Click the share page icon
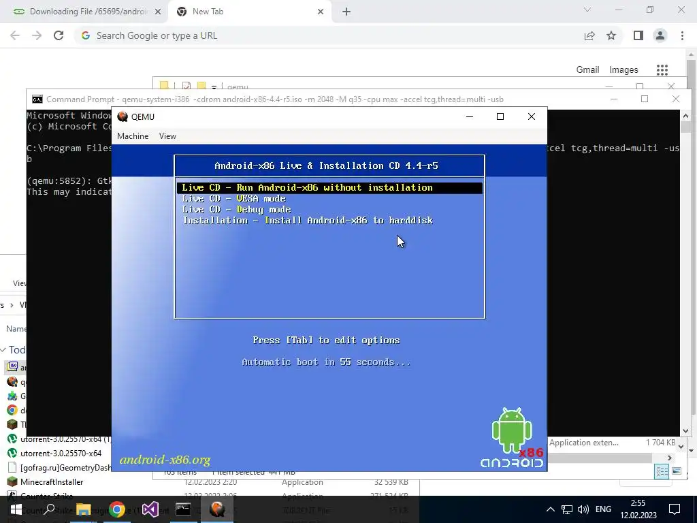The width and height of the screenshot is (697, 523). coord(589,35)
